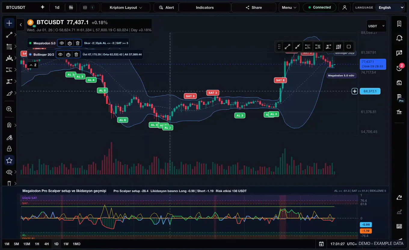
Task: Open the data table grid icon
Action: [x=399, y=226]
